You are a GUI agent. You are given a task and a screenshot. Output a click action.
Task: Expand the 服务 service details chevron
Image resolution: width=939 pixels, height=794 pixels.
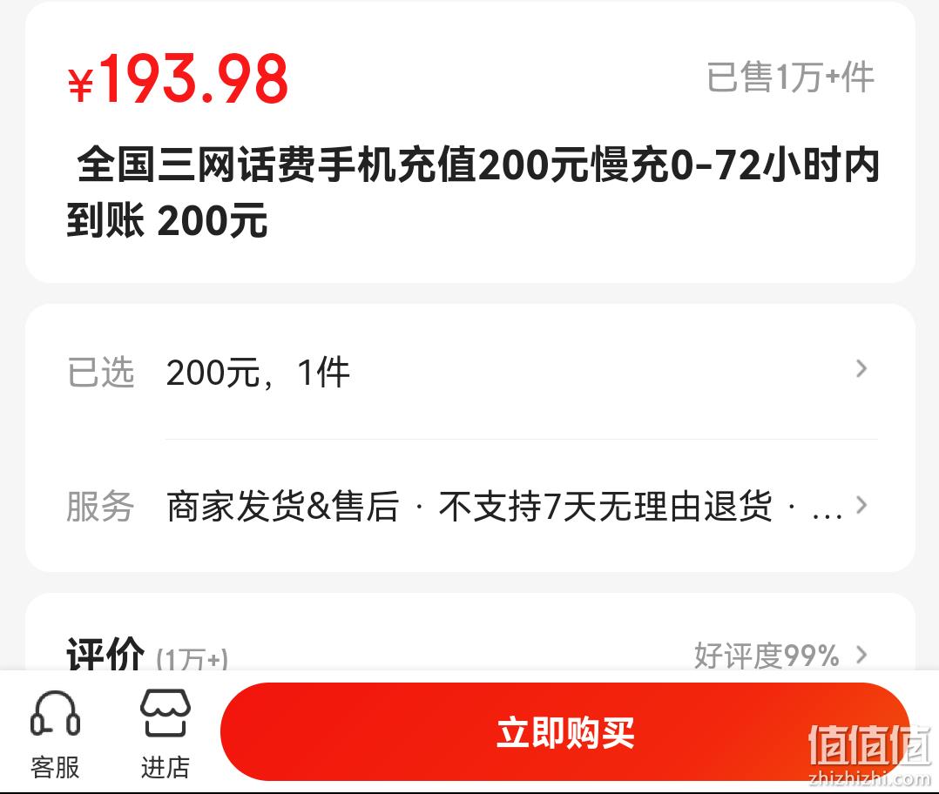[x=861, y=505]
